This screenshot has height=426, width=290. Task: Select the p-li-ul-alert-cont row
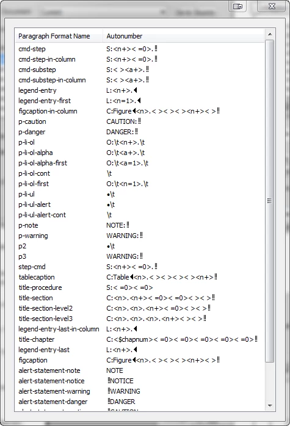click(139, 215)
